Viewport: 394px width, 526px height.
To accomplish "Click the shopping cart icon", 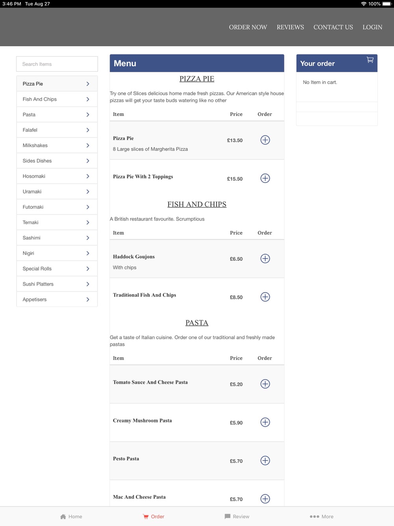I will (370, 60).
